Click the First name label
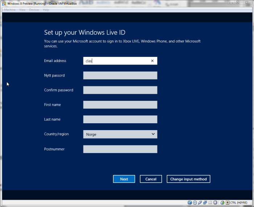Viewport: 254px width, 207px height. click(x=52, y=105)
